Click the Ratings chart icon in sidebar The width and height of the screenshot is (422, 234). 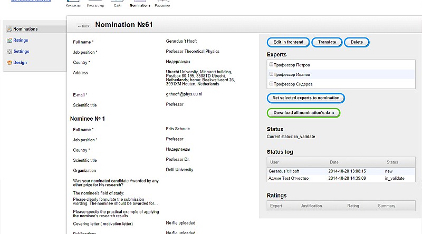9,40
